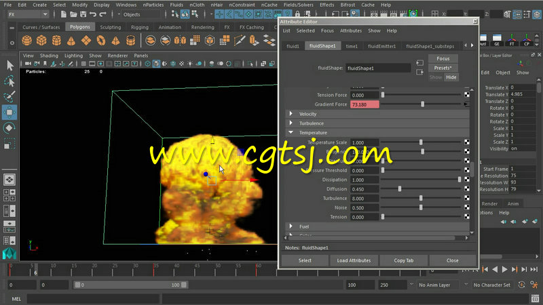Click the Hide button
Image resolution: width=543 pixels, height=305 pixels.
[451, 77]
